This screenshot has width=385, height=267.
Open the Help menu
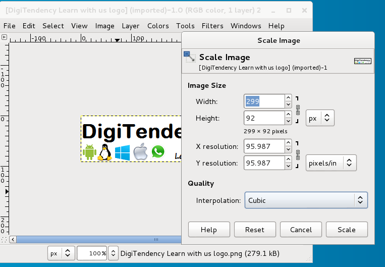(276, 26)
